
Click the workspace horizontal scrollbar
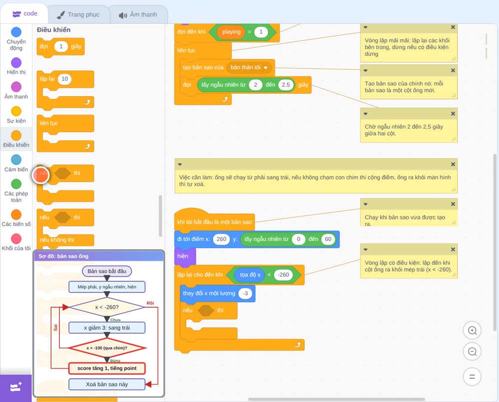[336, 399]
